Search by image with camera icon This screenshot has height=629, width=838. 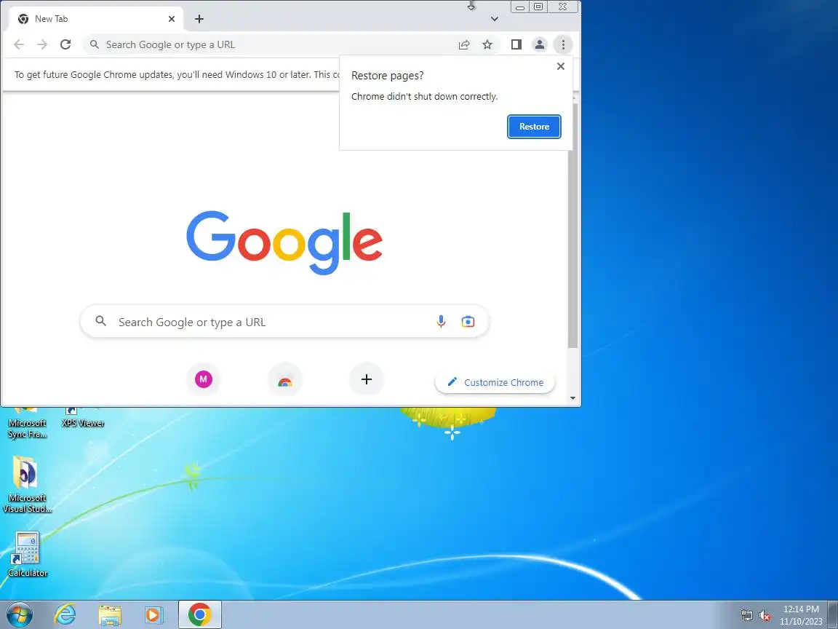tap(468, 322)
